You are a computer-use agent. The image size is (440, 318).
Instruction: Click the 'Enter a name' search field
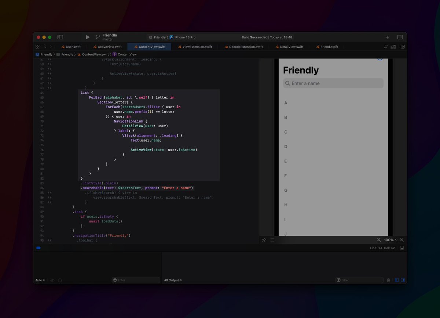(x=333, y=83)
